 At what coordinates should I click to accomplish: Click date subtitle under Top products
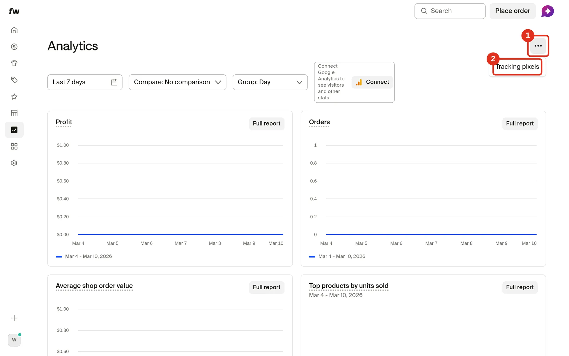click(x=336, y=295)
